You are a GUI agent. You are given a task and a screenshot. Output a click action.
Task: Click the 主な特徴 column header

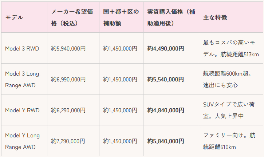pos(215,17)
